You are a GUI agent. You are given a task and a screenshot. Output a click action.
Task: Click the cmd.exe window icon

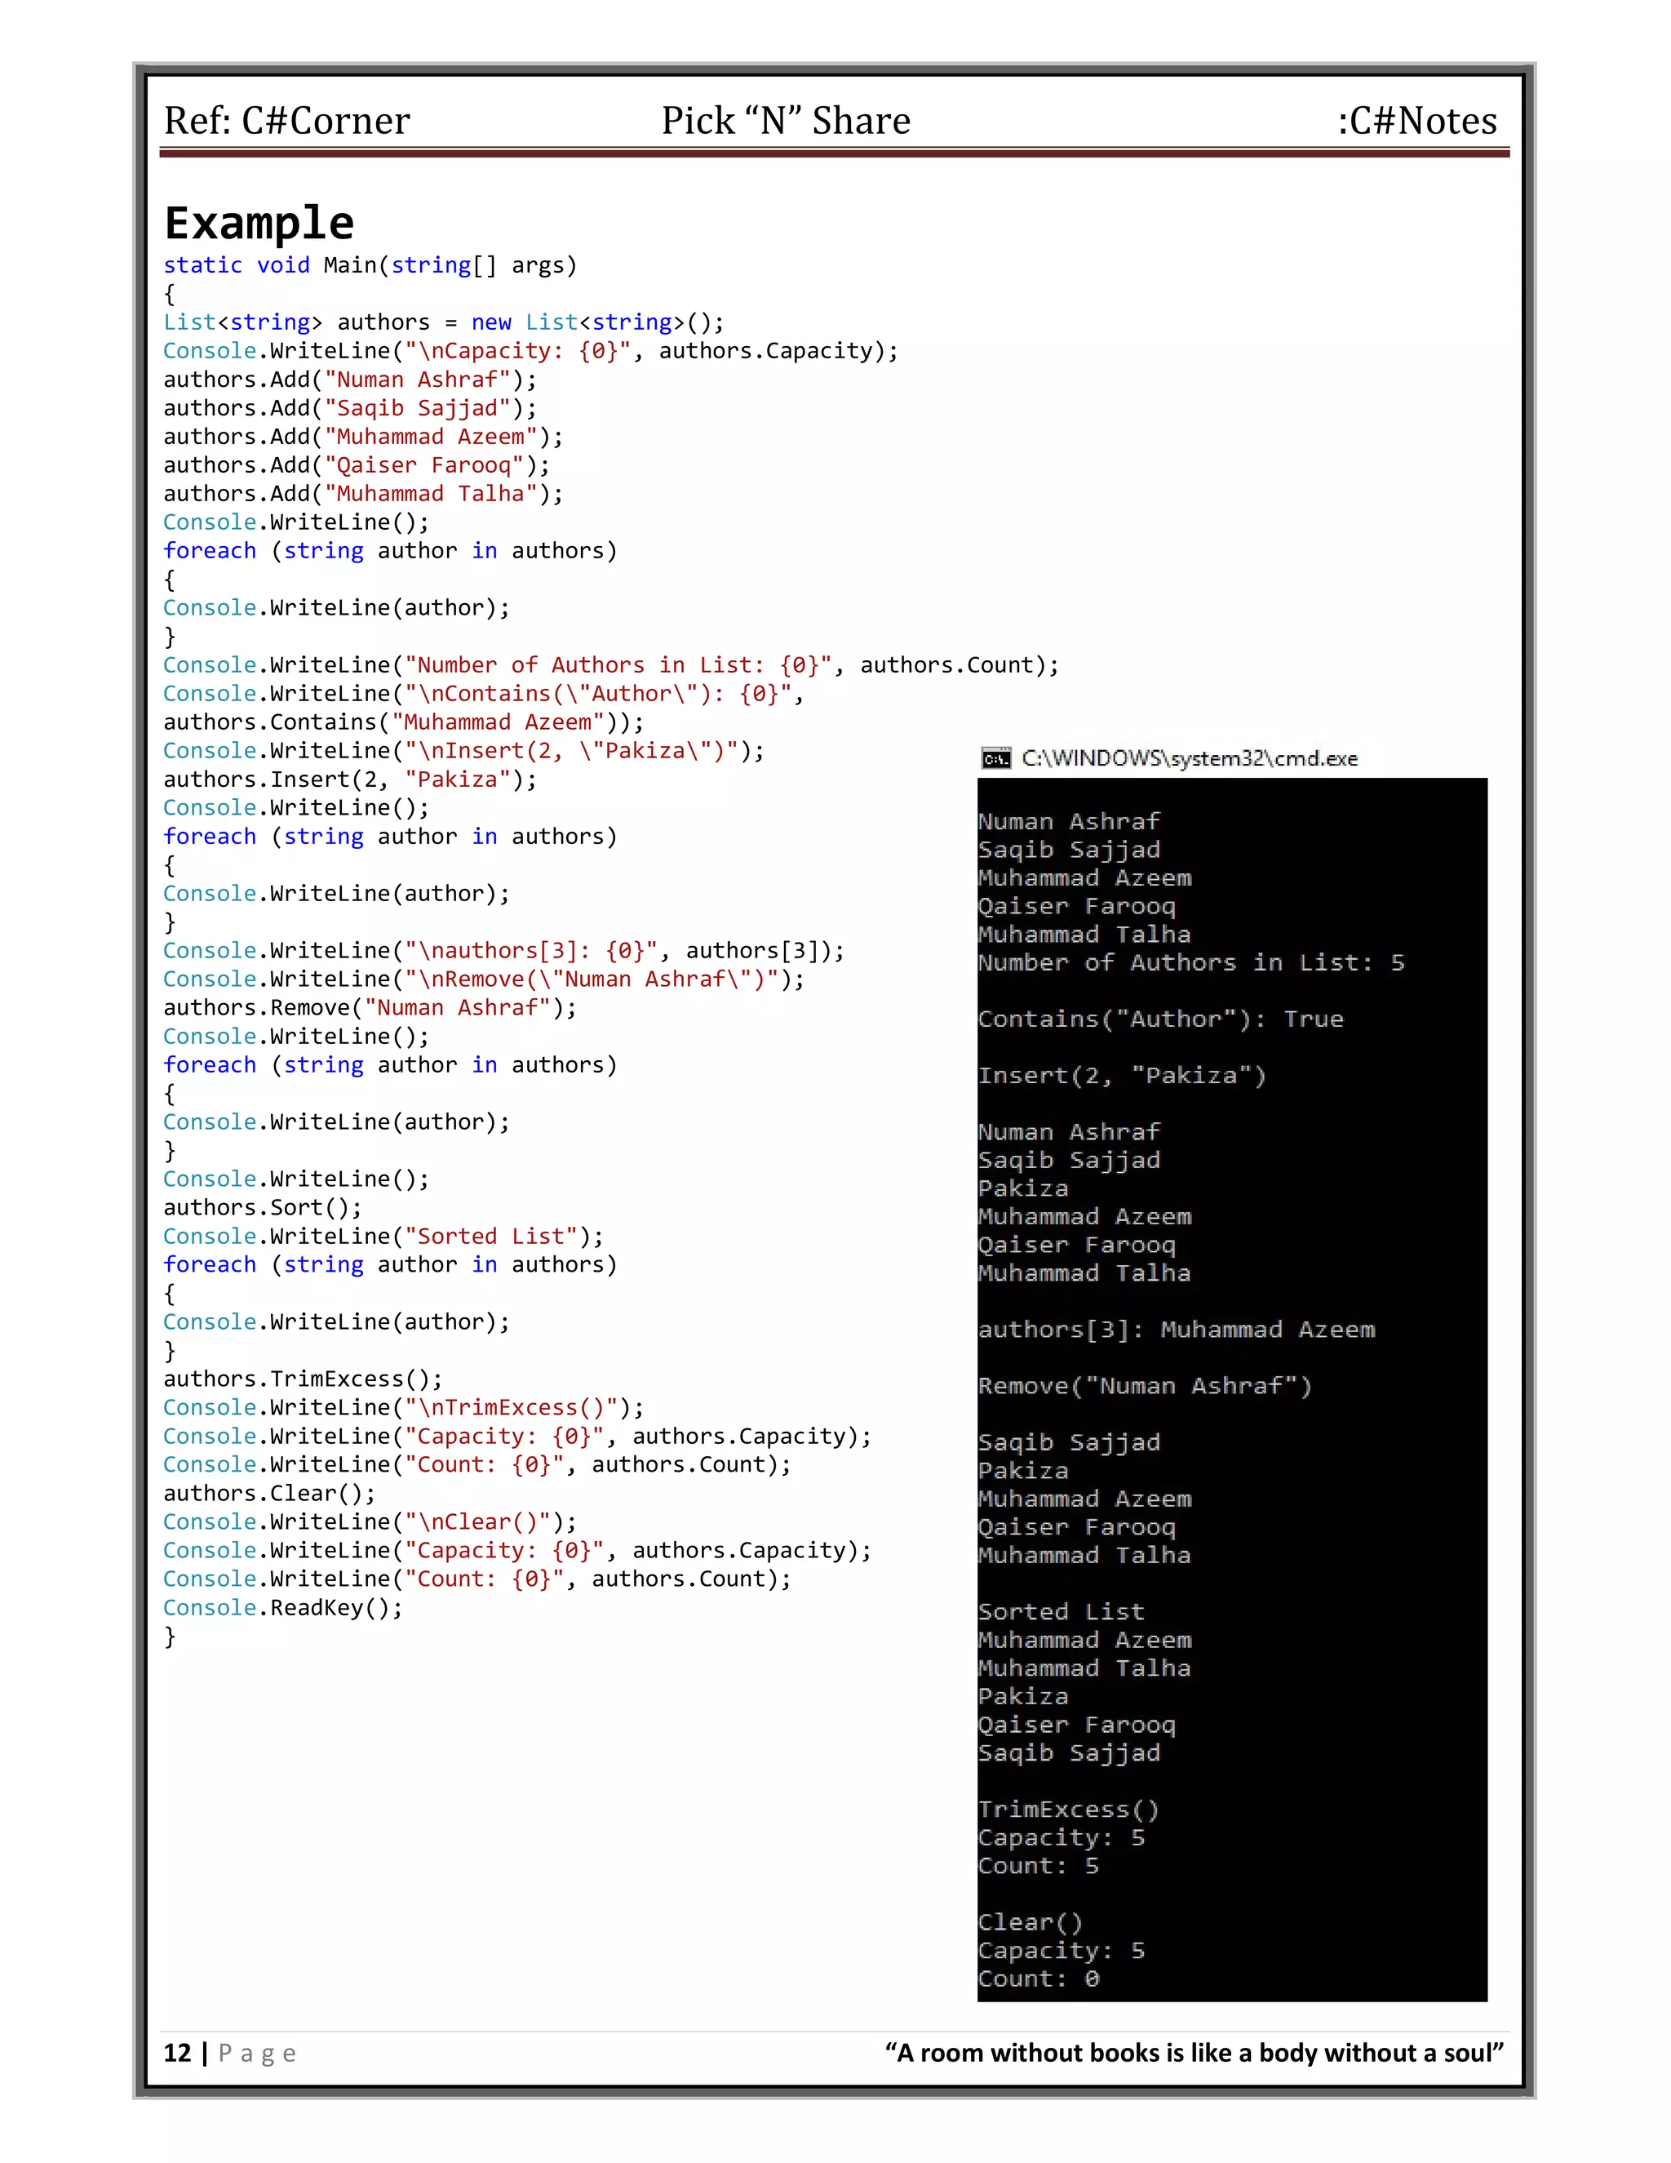pyautogui.click(x=995, y=758)
